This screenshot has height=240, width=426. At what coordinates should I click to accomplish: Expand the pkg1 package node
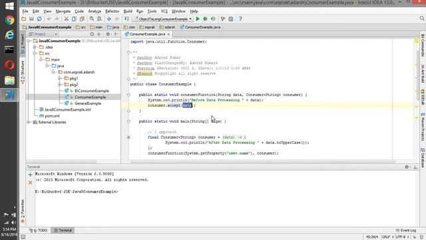[60, 79]
